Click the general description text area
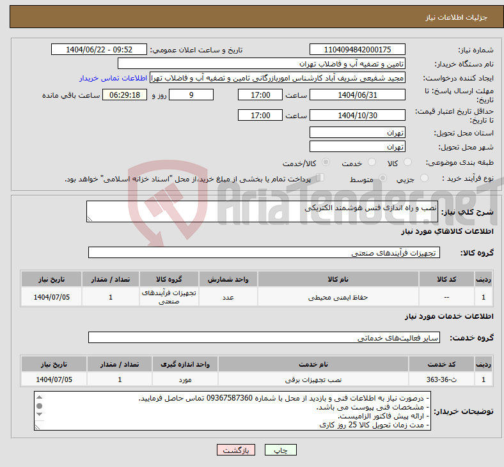Image resolution: width=504 pixels, height=467 pixels. [262, 211]
